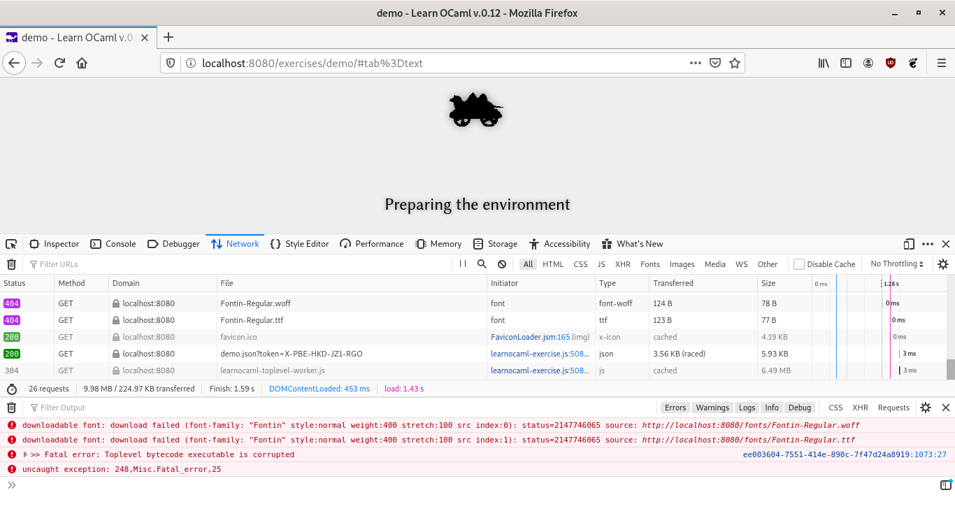The height and width of the screenshot is (518, 955).
Task: Open the DevTools meatball options menu
Action: [x=927, y=243]
